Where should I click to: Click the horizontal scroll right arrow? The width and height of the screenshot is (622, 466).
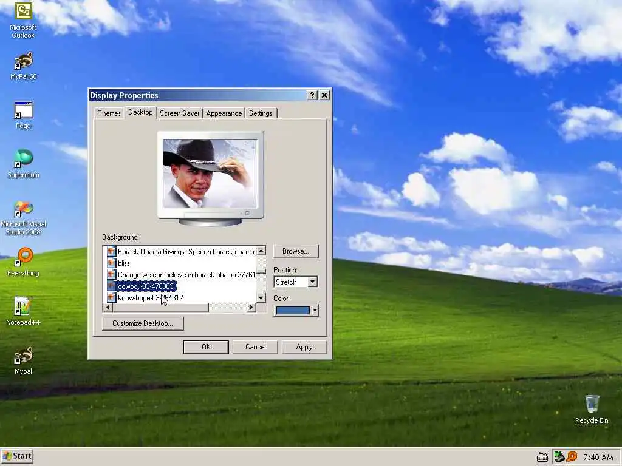tap(251, 308)
